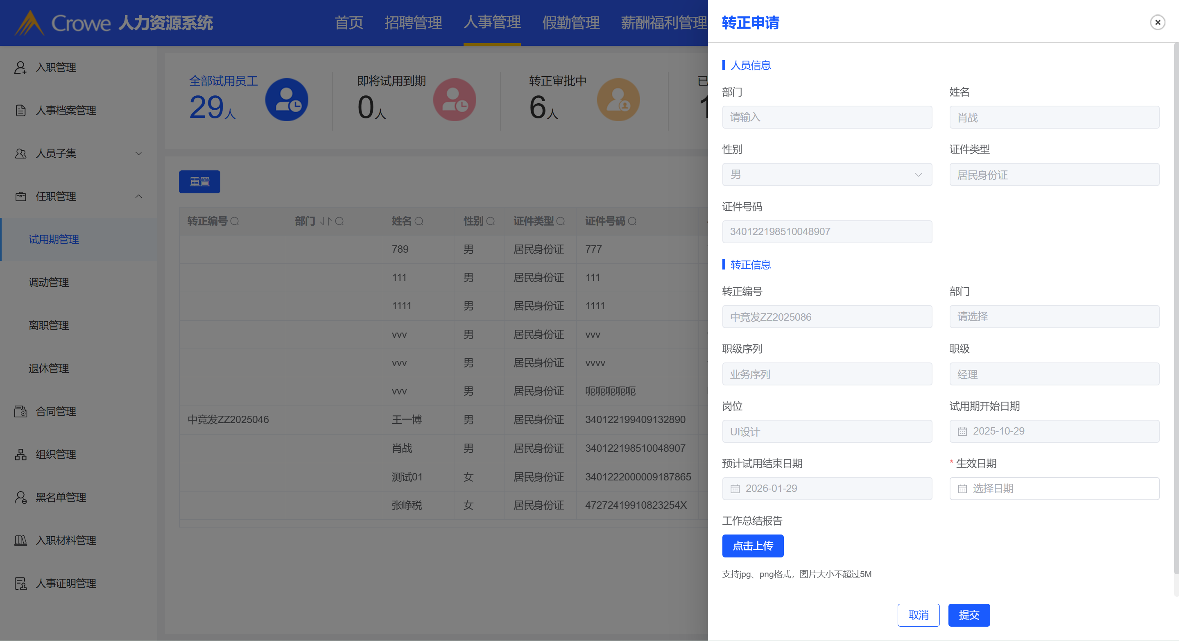Click the 合同管理 sidebar icon
This screenshot has width=1179, height=641.
(x=20, y=412)
